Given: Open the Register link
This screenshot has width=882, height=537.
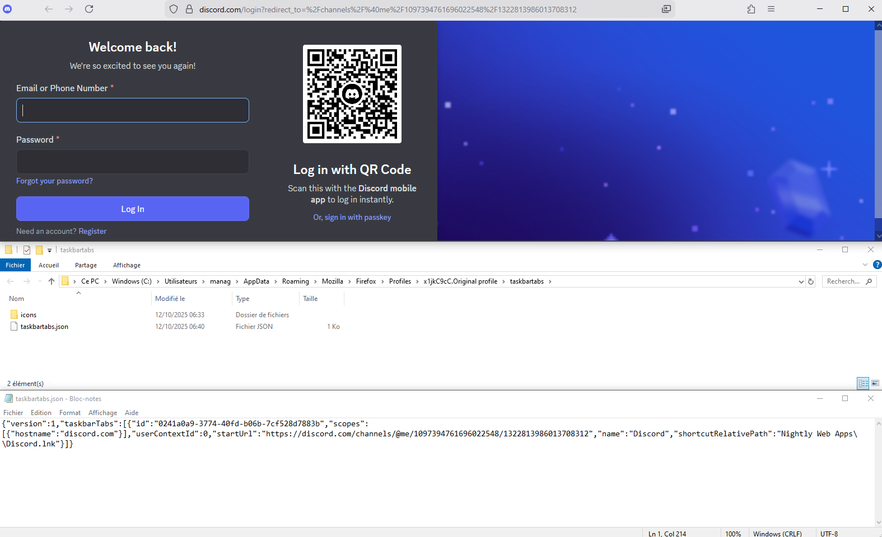Looking at the screenshot, I should 92,231.
